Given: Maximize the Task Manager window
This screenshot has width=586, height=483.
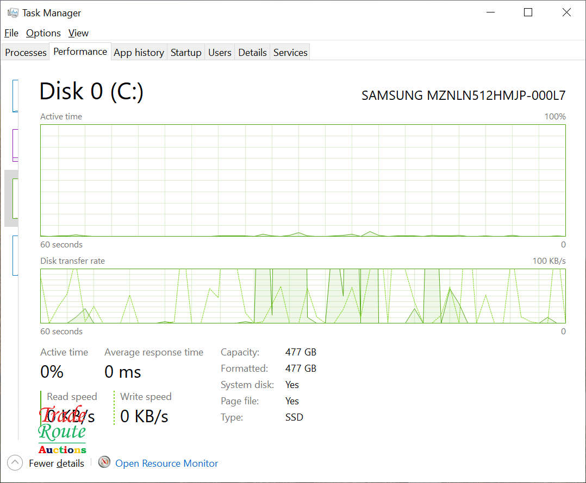Looking at the screenshot, I should click(x=528, y=12).
